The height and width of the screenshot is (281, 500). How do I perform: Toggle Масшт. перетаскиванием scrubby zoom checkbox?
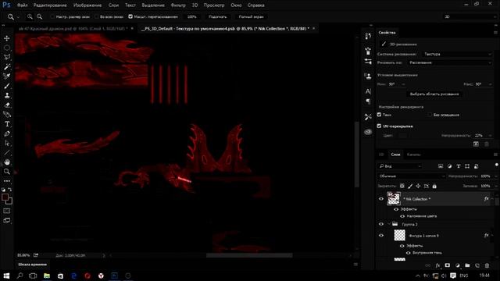point(130,16)
